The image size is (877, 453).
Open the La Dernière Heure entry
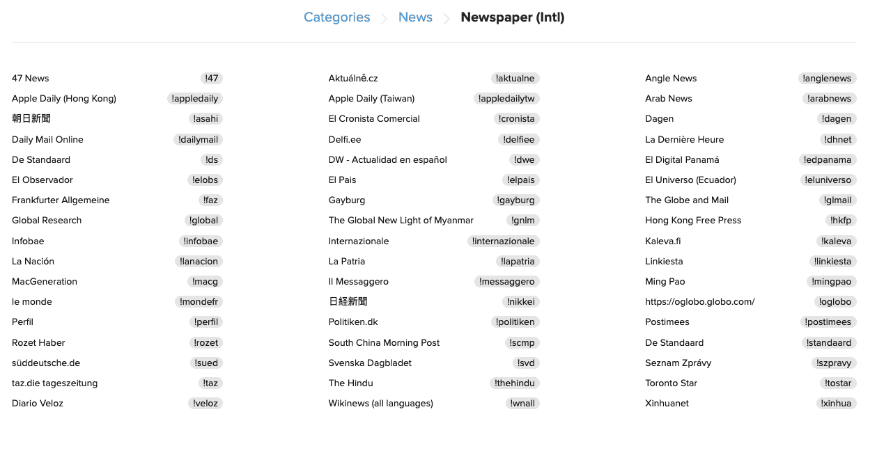(685, 140)
